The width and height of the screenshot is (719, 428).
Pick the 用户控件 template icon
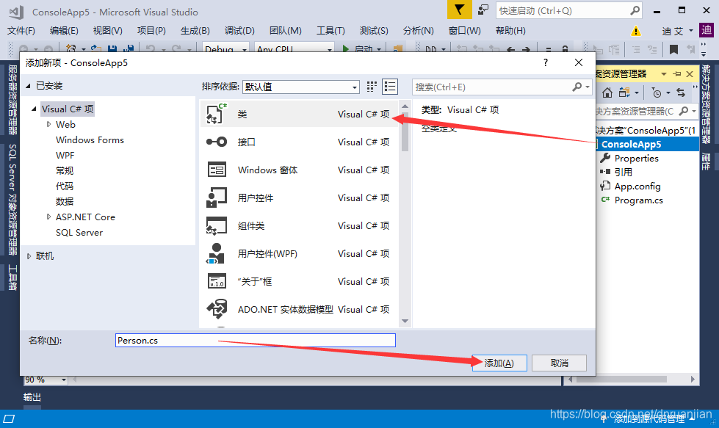(x=217, y=197)
